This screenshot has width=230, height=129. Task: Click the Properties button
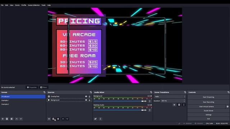click(32, 87)
